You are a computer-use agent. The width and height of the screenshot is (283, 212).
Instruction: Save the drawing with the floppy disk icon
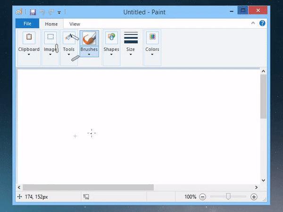(33, 12)
